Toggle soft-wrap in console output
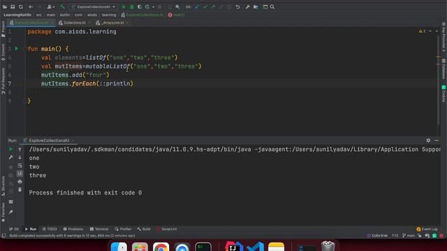This screenshot has width=447, height=251. pyautogui.click(x=20, y=165)
